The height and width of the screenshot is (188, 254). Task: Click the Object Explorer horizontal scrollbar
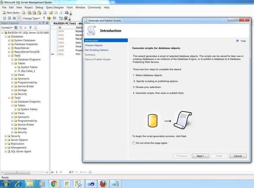tap(24, 172)
